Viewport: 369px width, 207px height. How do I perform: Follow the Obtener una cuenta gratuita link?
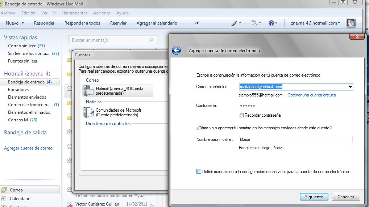pyautogui.click(x=312, y=95)
